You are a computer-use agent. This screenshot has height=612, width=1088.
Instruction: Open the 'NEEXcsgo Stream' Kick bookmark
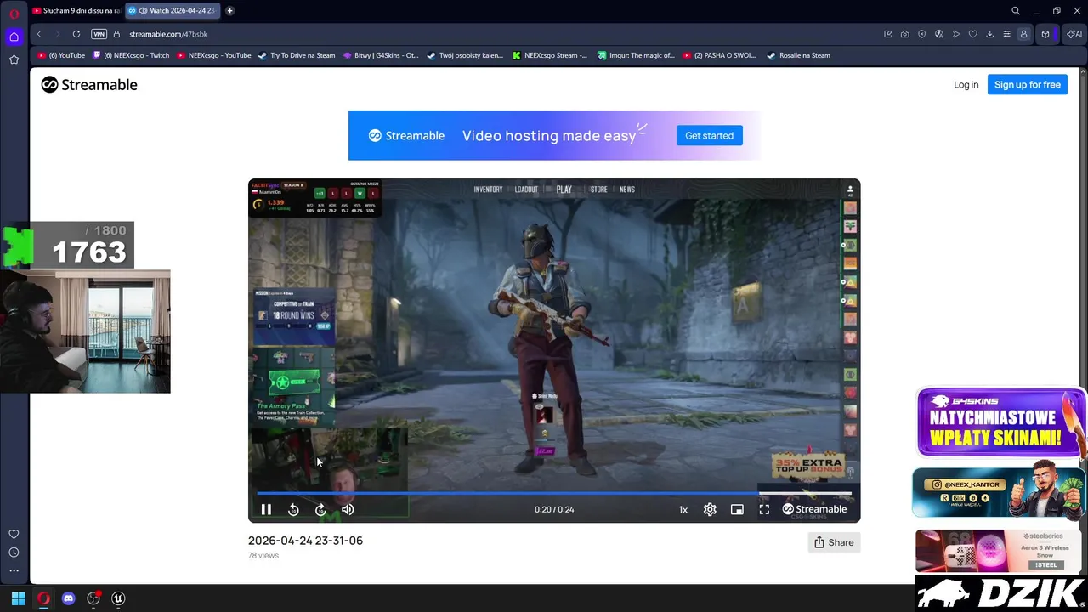pos(550,55)
